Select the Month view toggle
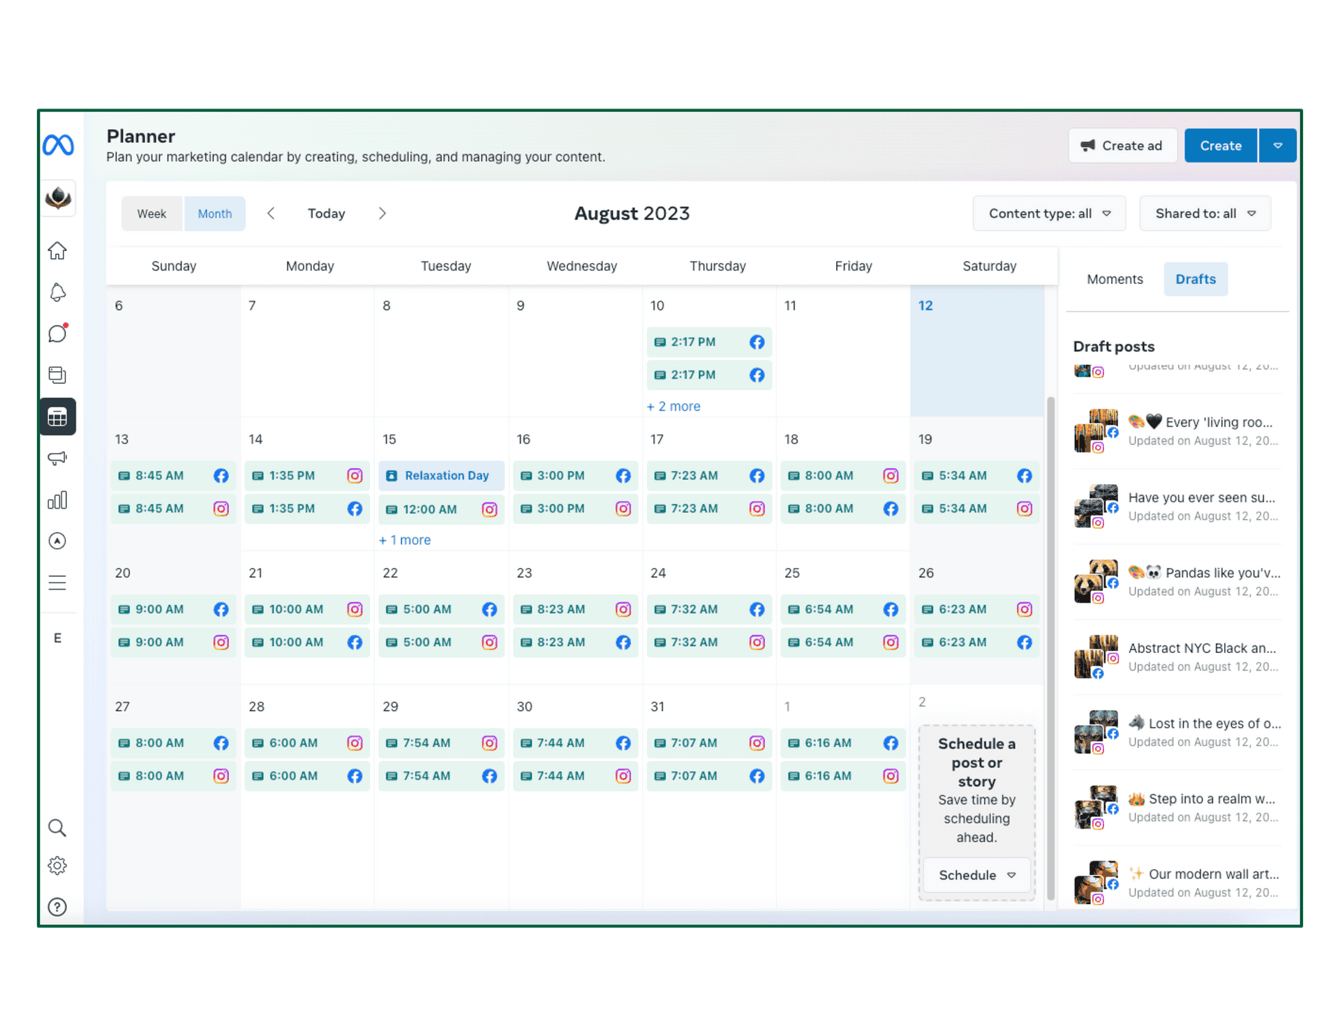This screenshot has height=1036, width=1340. pos(214,213)
